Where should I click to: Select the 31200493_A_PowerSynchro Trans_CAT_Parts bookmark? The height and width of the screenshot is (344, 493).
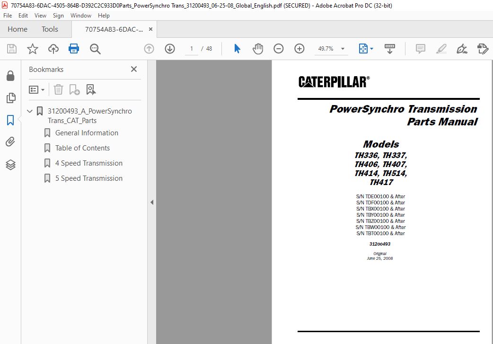tap(90, 116)
